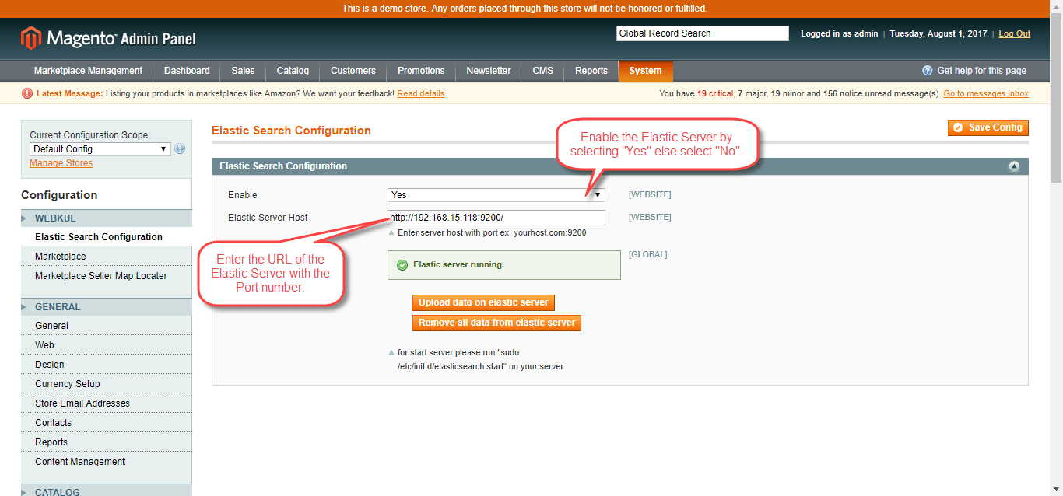Image resolution: width=1063 pixels, height=496 pixels.
Task: Open the Marketplace Management menu
Action: (x=88, y=71)
